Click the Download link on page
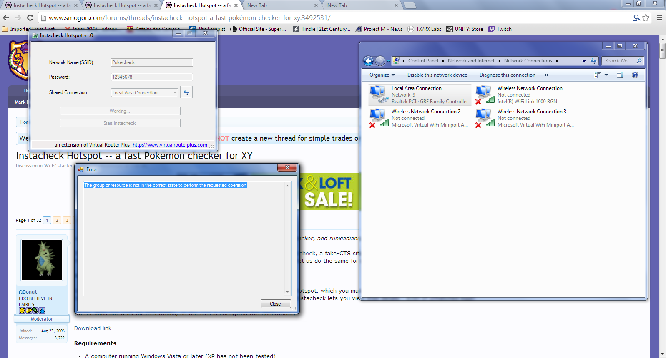This screenshot has width=666, height=358. tap(93, 328)
